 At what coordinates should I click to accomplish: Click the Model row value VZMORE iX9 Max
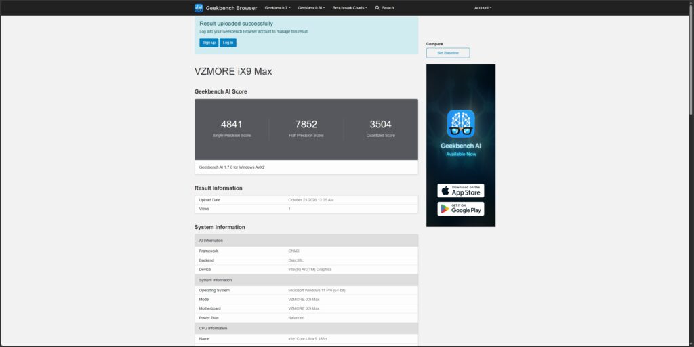pos(304,300)
